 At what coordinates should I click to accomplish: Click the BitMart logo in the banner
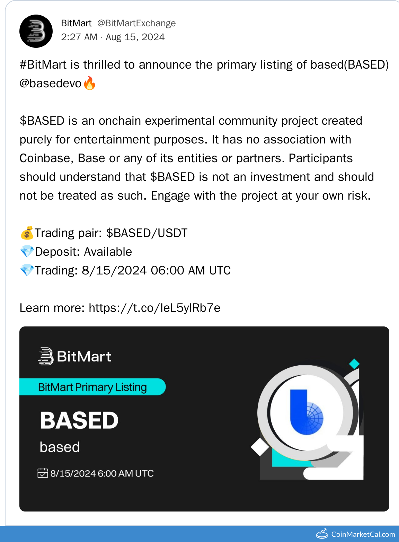pos(75,356)
